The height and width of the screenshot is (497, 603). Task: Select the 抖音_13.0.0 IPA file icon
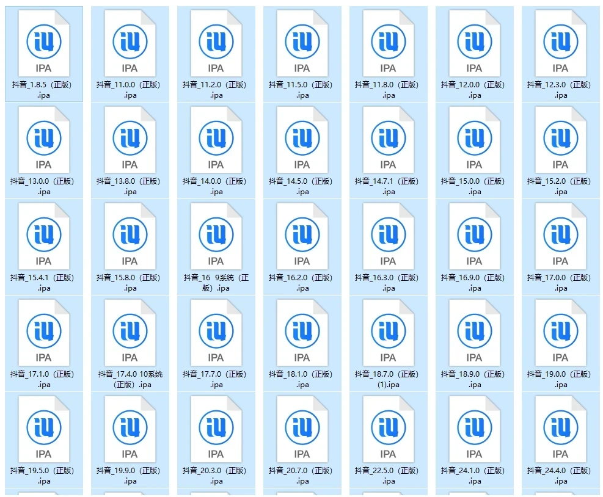44,140
